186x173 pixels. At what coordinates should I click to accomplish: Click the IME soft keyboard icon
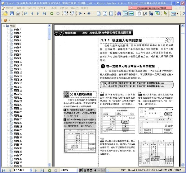pyautogui.click(x=103, y=170)
